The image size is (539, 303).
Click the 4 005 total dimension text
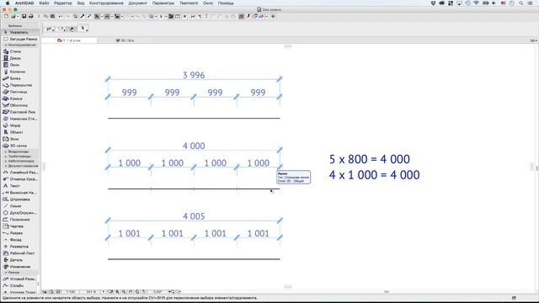click(194, 216)
